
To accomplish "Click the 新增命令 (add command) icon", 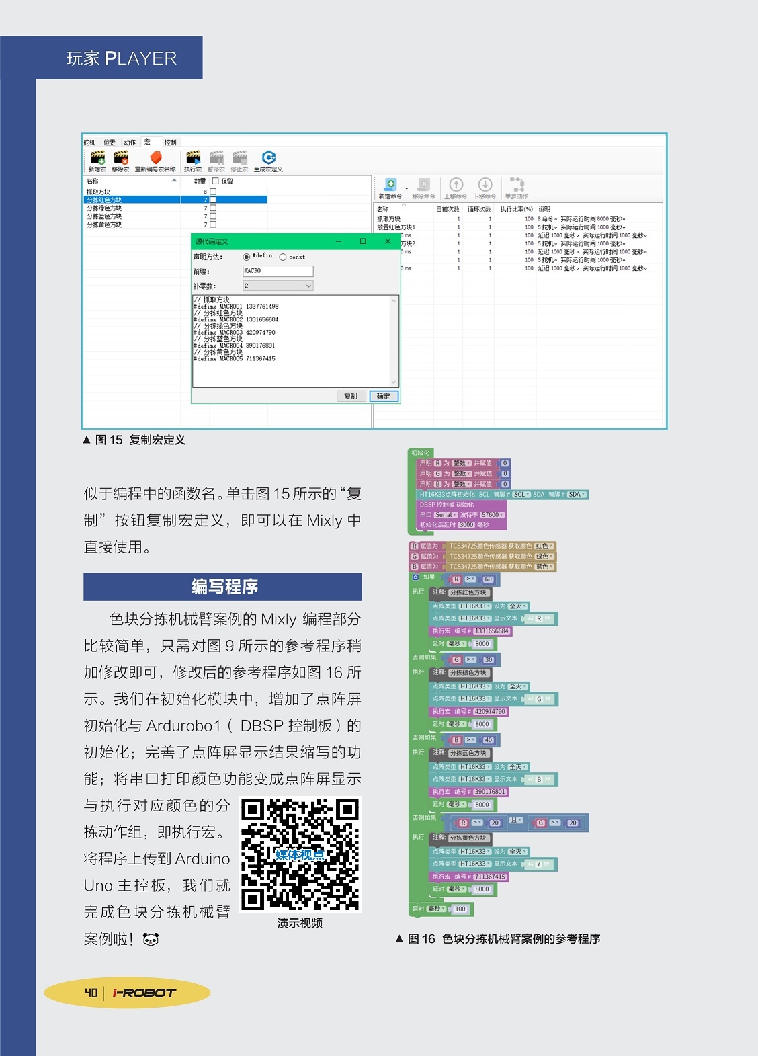I will tap(390, 185).
